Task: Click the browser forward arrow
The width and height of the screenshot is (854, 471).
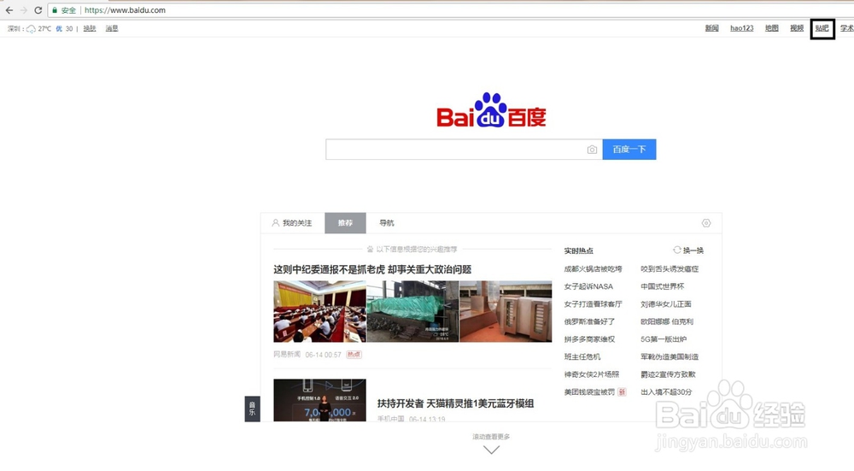Action: (x=23, y=10)
